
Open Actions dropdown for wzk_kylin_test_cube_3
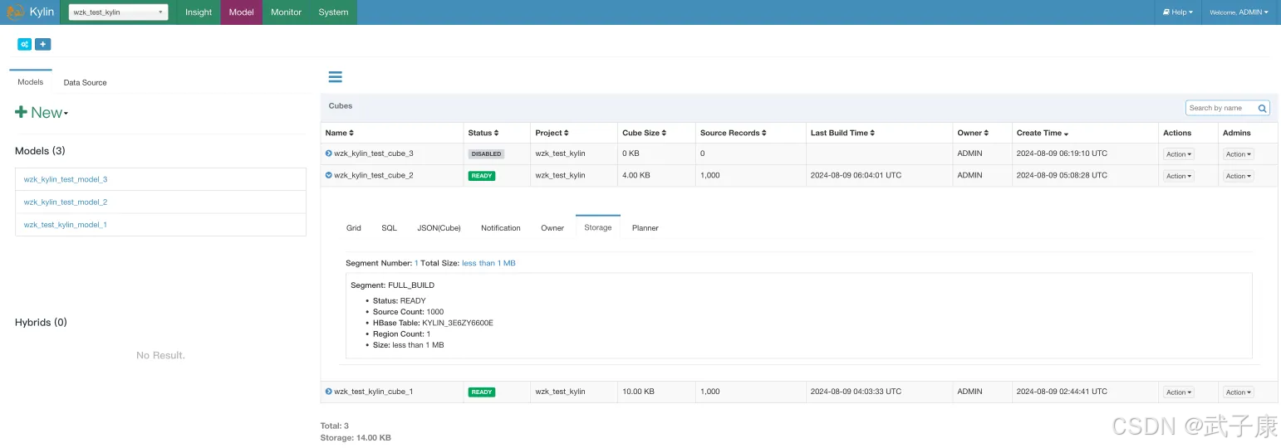pyautogui.click(x=1178, y=154)
